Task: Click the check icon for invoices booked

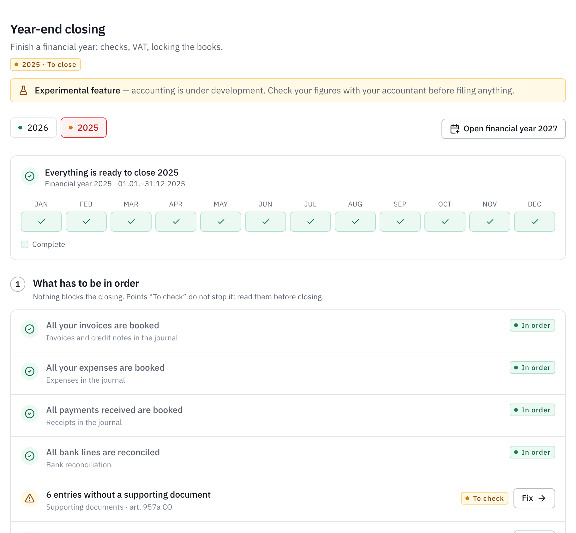Action: click(x=30, y=329)
